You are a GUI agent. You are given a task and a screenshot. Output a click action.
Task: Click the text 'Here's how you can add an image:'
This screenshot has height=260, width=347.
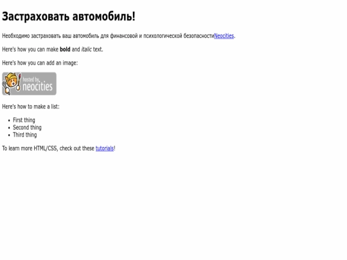pyautogui.click(x=40, y=63)
